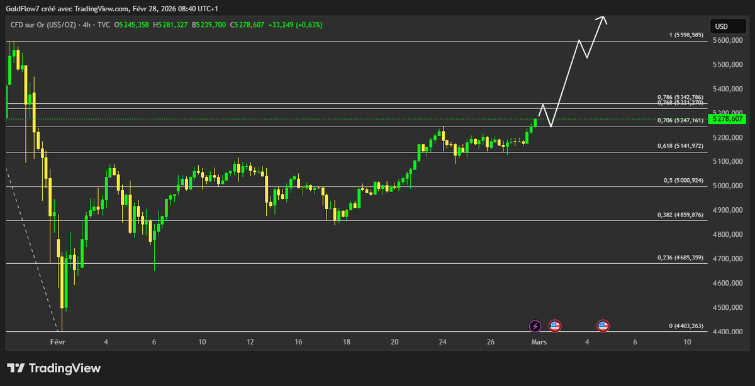Click the US flag icon beside the lightning icon

click(554, 326)
